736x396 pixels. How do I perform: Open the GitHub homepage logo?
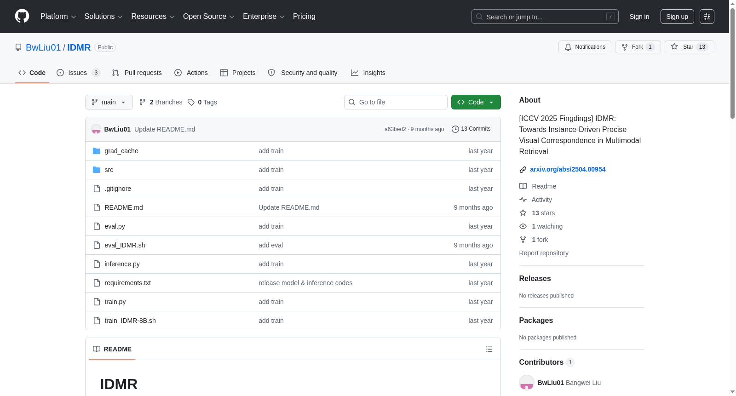click(22, 16)
